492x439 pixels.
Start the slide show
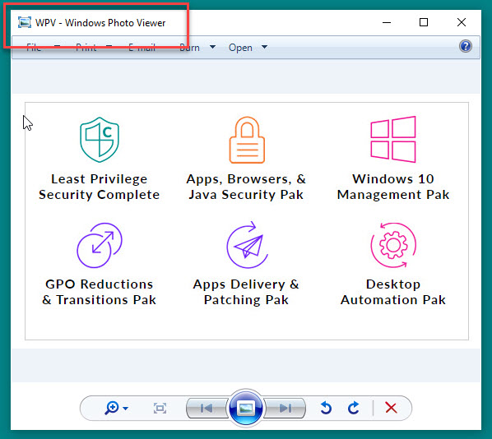click(246, 408)
